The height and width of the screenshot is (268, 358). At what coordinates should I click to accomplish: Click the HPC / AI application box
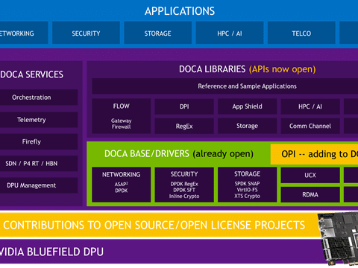pos(230,33)
